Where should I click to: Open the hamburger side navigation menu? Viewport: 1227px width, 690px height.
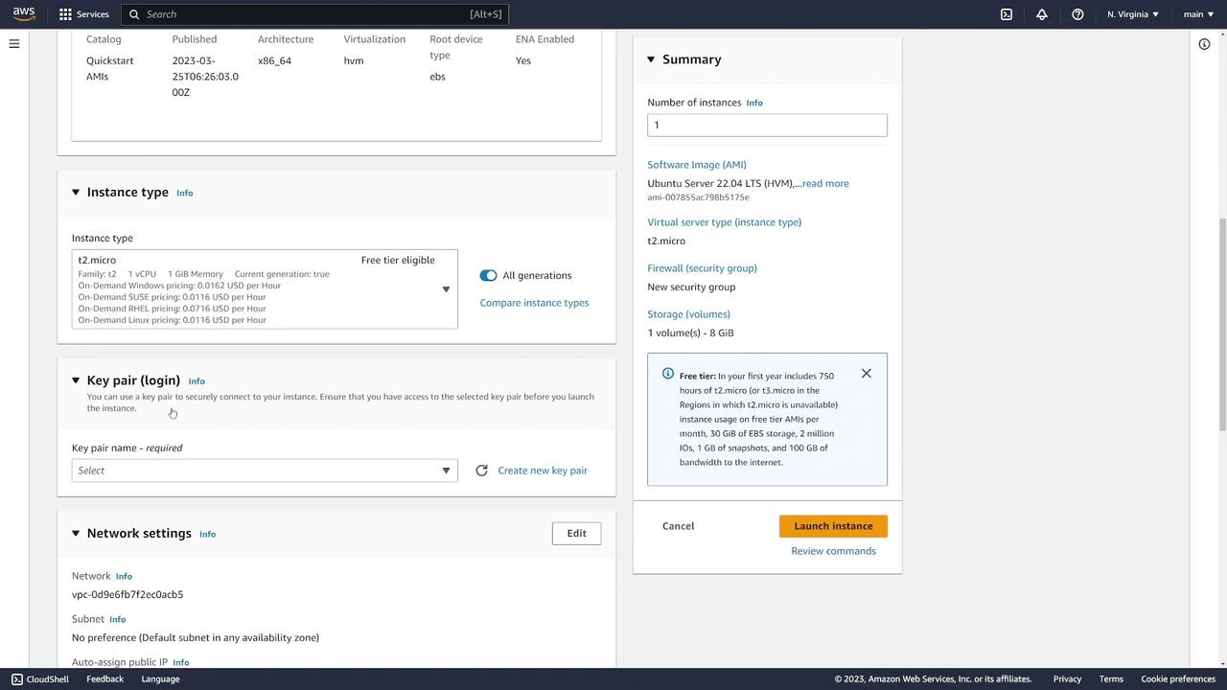pos(14,44)
